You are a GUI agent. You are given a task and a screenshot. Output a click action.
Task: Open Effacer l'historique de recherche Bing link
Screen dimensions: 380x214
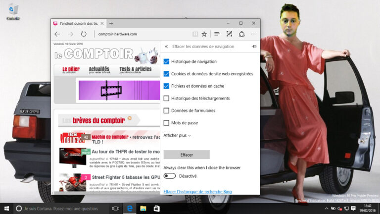(x=198, y=191)
